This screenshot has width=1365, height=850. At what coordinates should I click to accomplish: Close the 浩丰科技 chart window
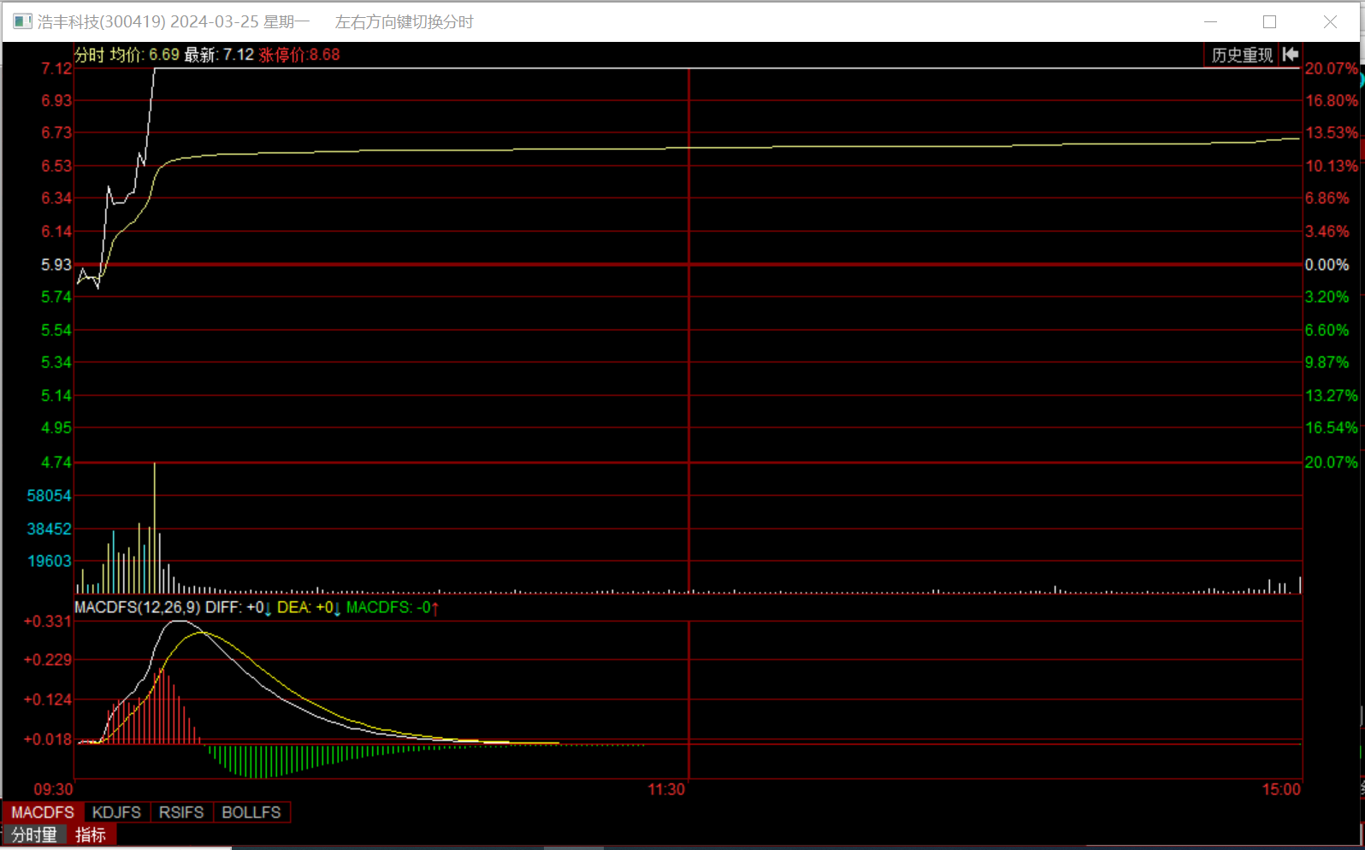click(1330, 21)
